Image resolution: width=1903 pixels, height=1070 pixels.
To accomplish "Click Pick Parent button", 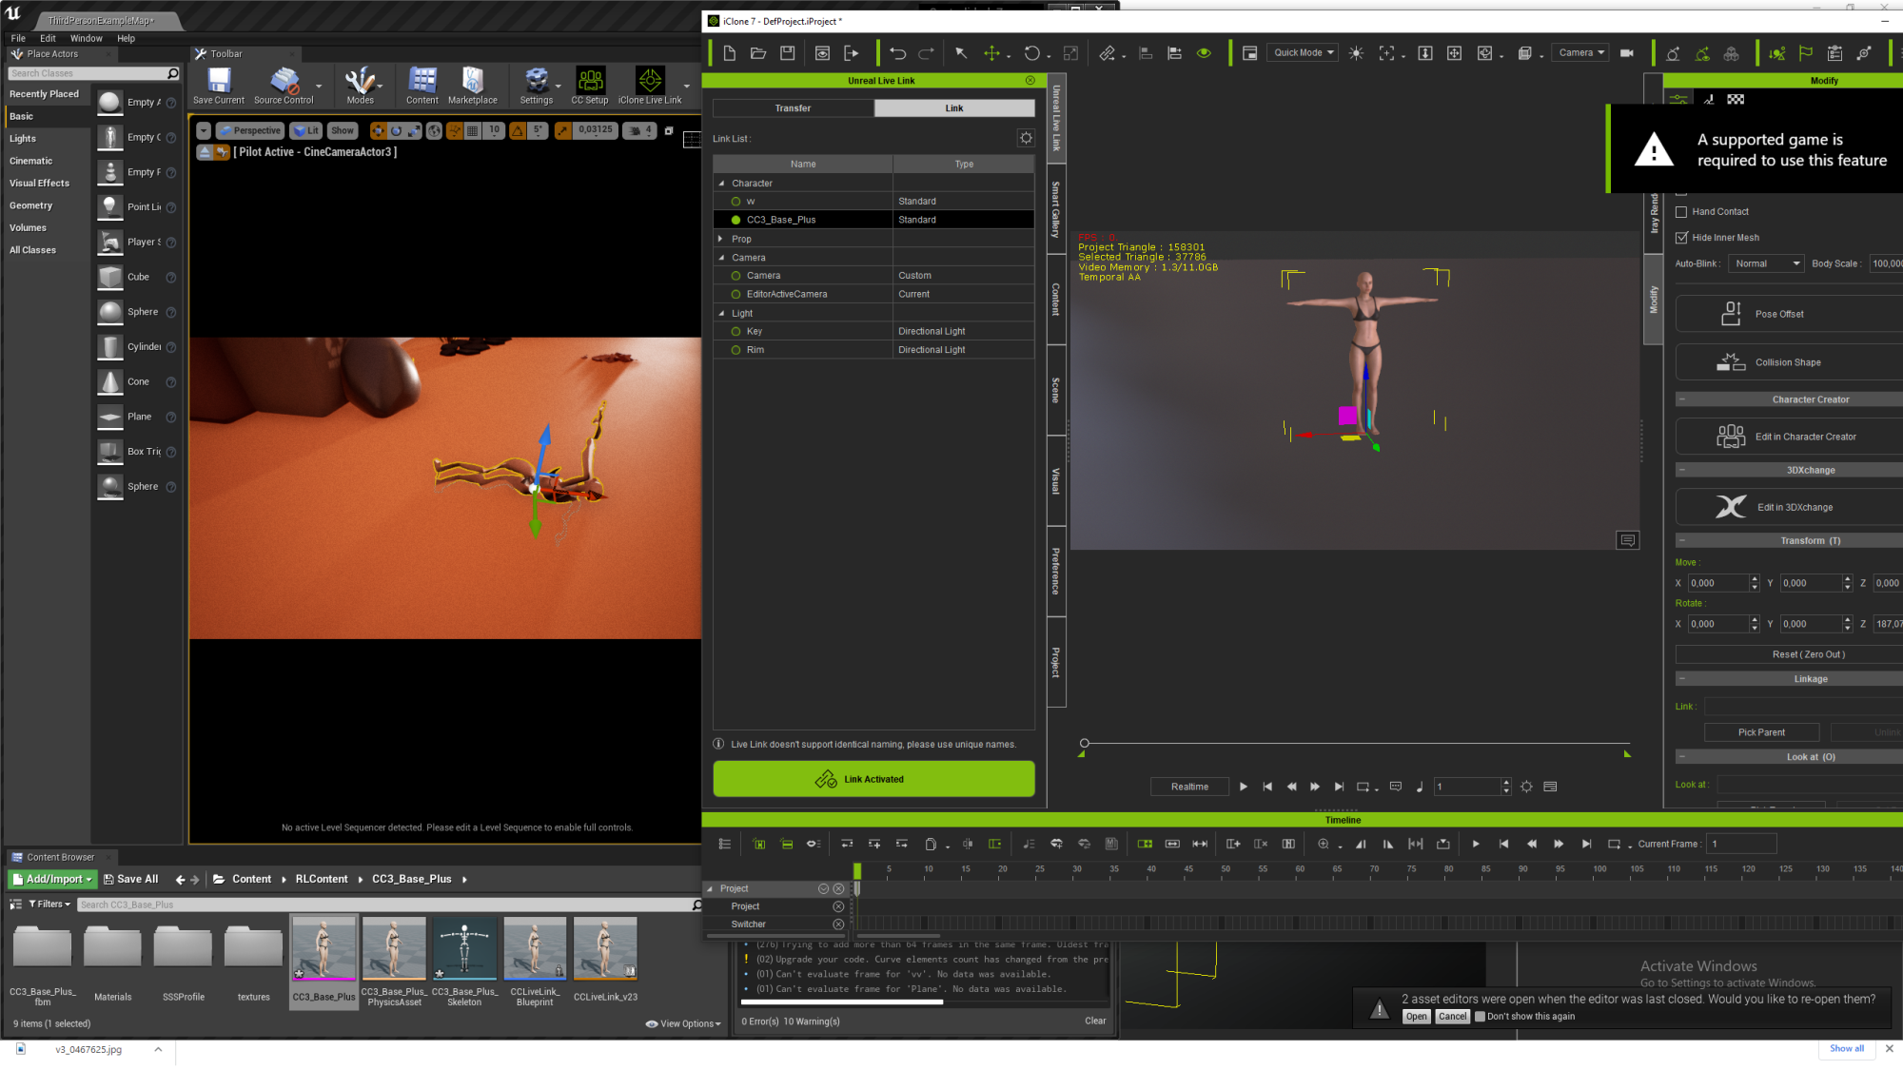I will tap(1761, 732).
